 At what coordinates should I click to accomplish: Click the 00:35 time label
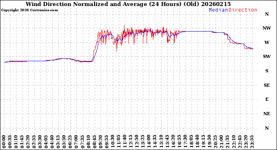pos(10,142)
